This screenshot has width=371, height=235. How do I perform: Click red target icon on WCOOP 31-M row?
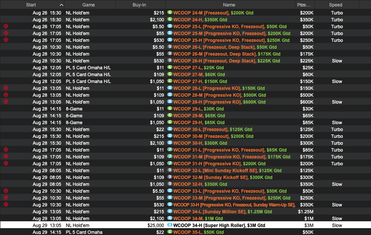[6, 157]
